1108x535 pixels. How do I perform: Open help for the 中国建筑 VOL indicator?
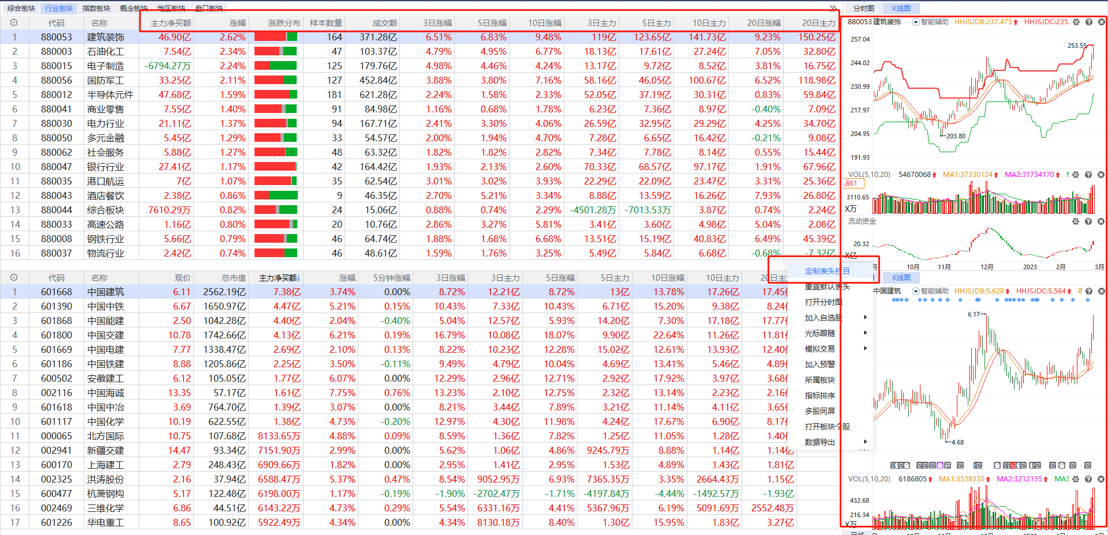pyautogui.click(x=1088, y=479)
